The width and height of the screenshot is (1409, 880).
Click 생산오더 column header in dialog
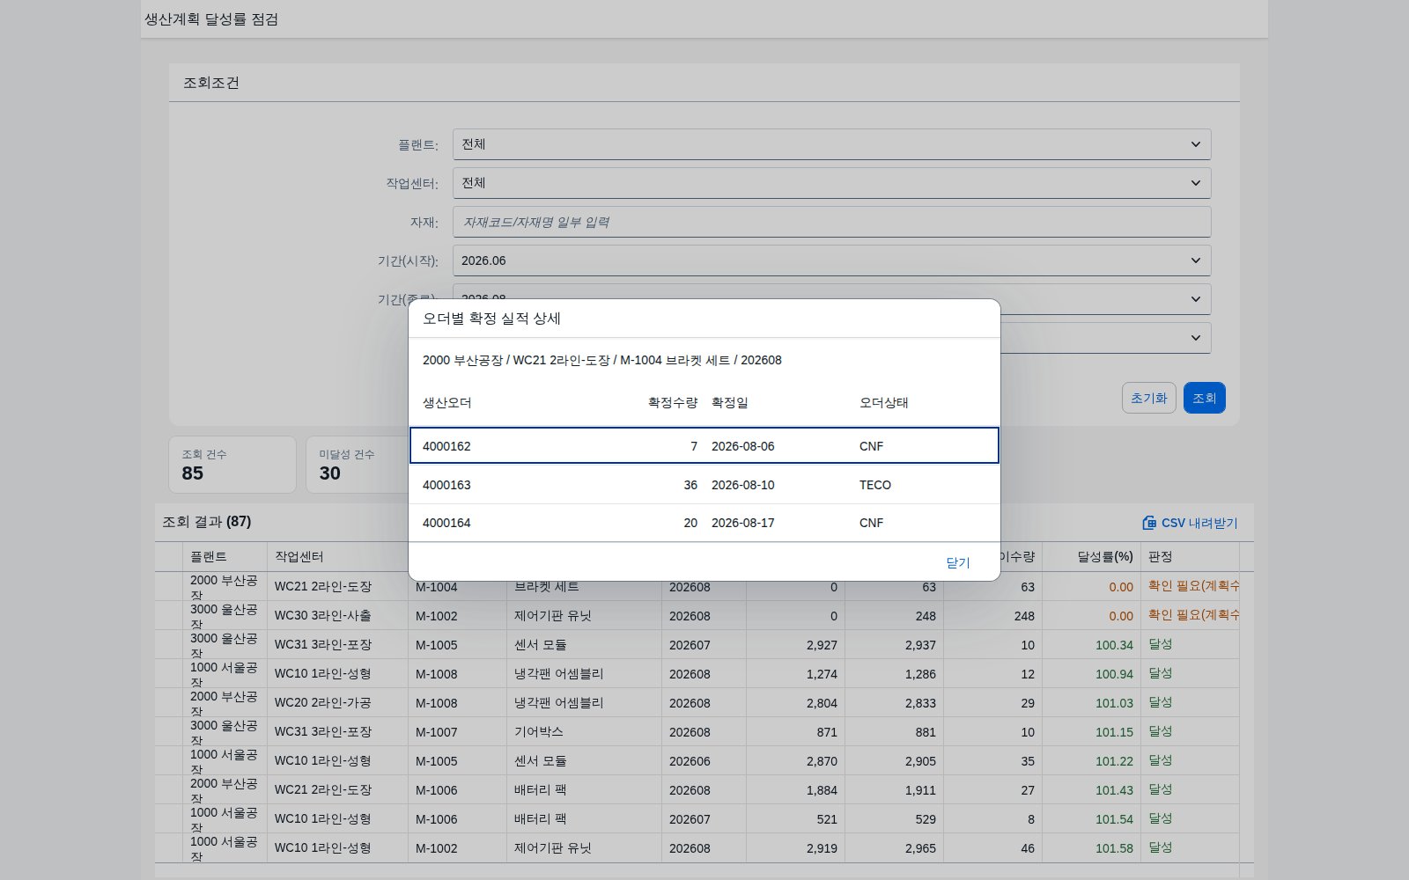[x=447, y=402]
